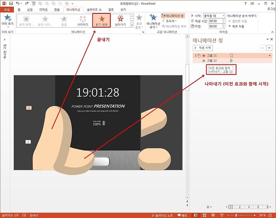Open the 트리거 trigger dropdown
The image size is (276, 218).
(169, 21)
